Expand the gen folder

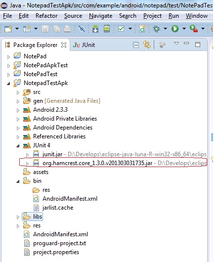(x=18, y=101)
